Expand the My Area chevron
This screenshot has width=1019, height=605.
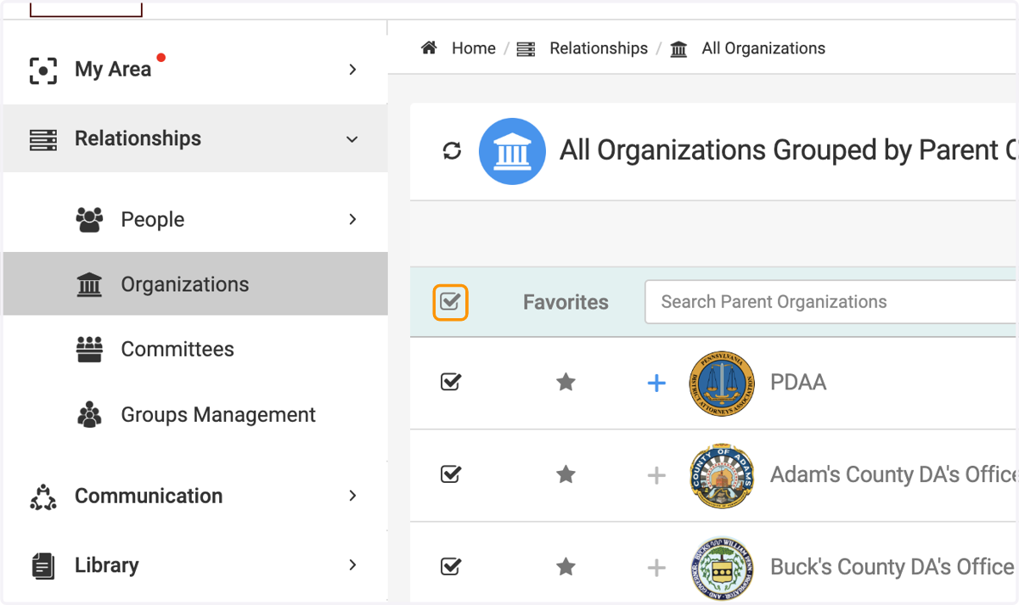pos(352,70)
